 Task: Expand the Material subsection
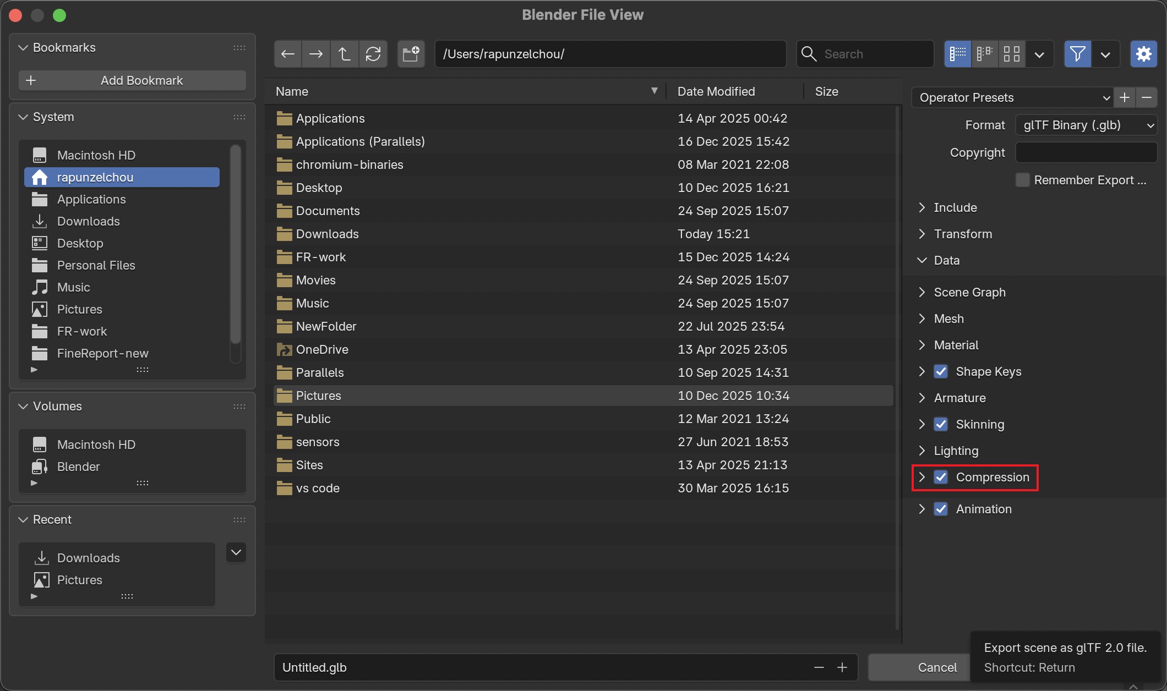coord(922,345)
